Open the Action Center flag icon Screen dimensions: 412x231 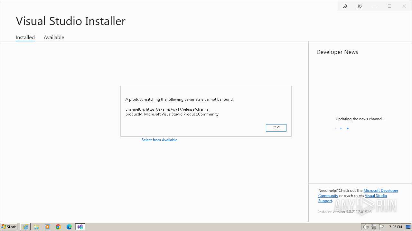[381, 227]
